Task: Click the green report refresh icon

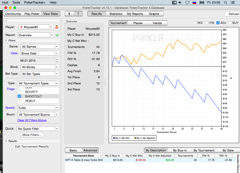Action: tap(57, 35)
